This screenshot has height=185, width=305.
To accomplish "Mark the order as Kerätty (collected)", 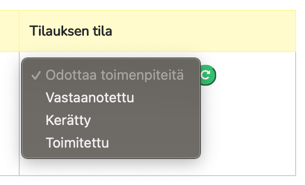I will 111,120.
